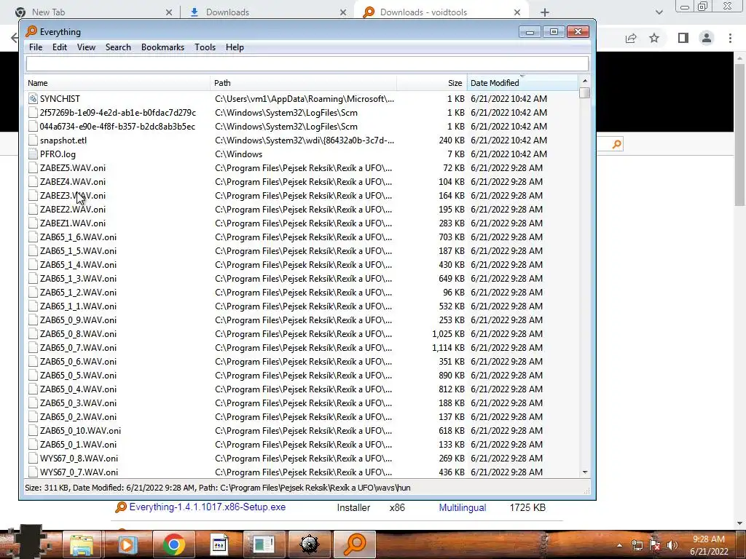Viewport: 746px width, 559px height.
Task: Click the results list scrollbar thumb
Action: pyautogui.click(x=585, y=92)
